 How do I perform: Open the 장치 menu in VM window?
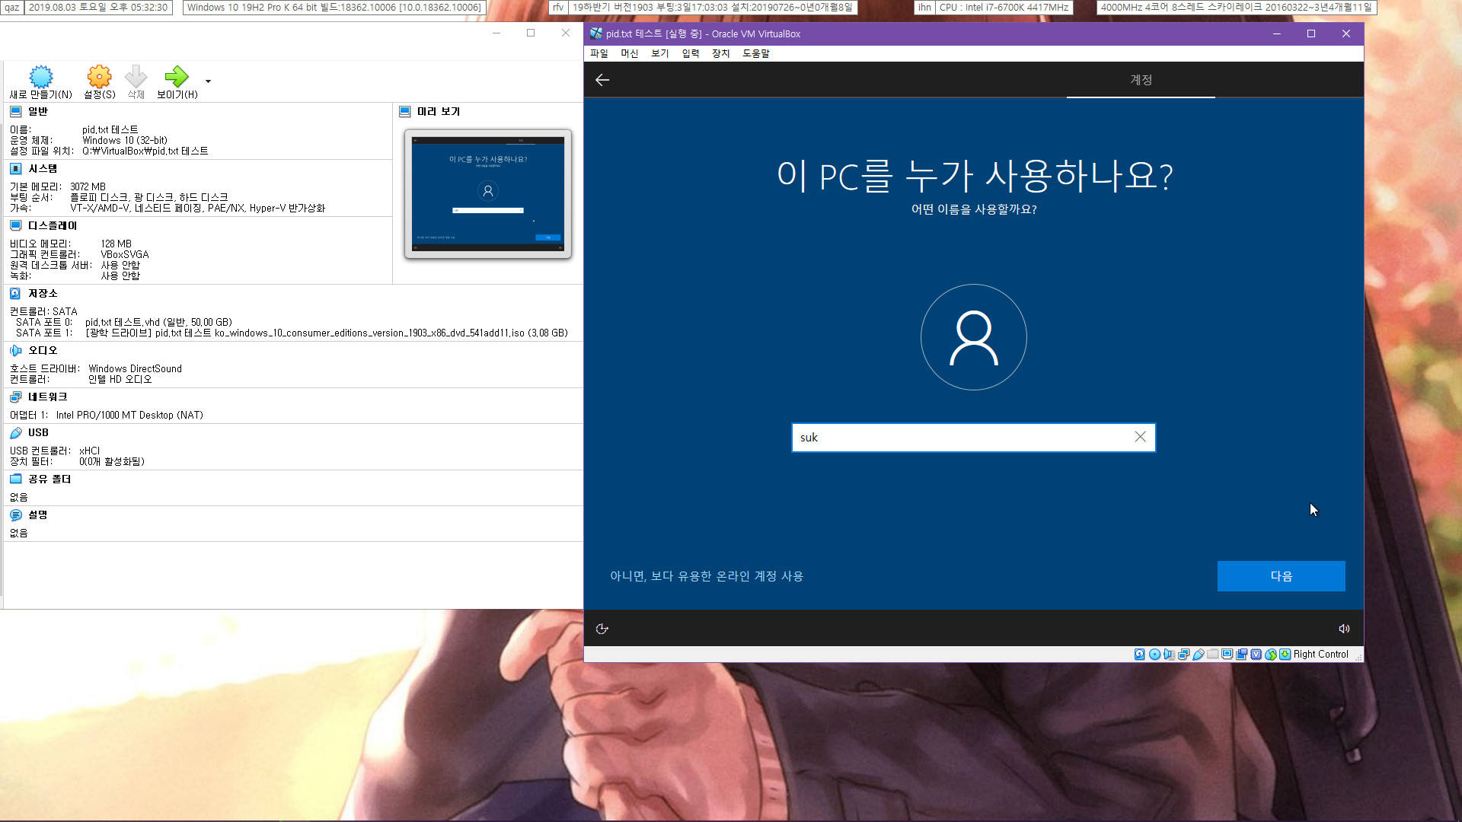tap(721, 53)
